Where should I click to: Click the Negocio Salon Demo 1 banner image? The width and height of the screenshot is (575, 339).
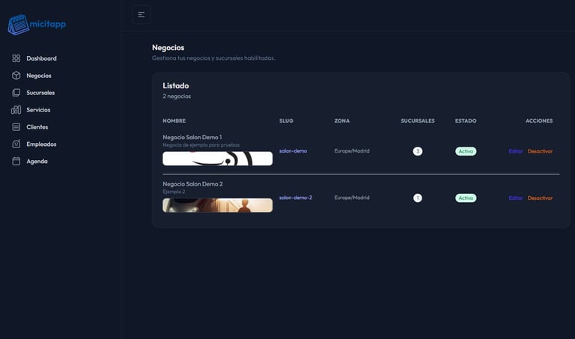(217, 159)
